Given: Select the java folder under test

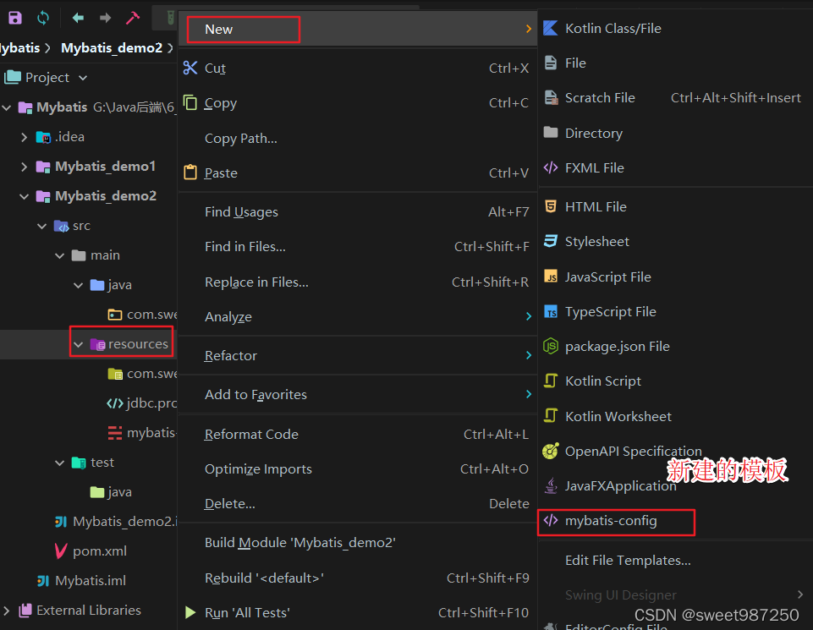Looking at the screenshot, I should click(111, 491).
